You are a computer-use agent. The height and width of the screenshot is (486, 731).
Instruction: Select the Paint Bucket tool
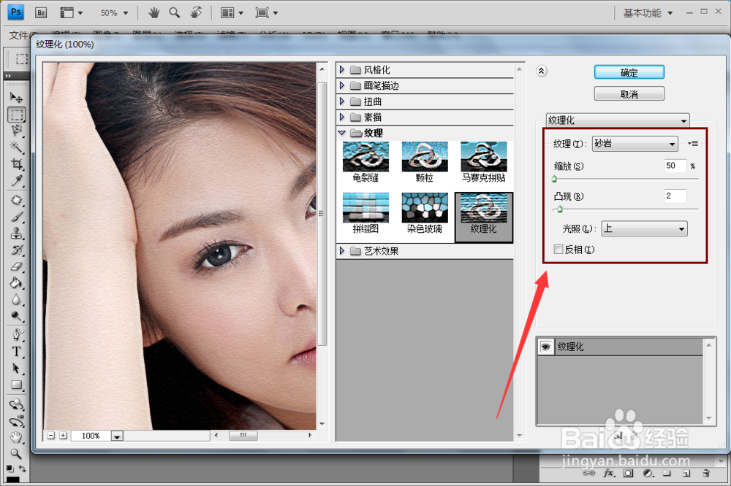pyautogui.click(x=16, y=283)
